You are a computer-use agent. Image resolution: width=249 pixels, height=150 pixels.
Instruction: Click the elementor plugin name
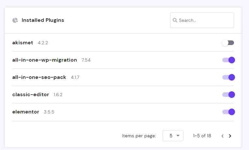26,112
